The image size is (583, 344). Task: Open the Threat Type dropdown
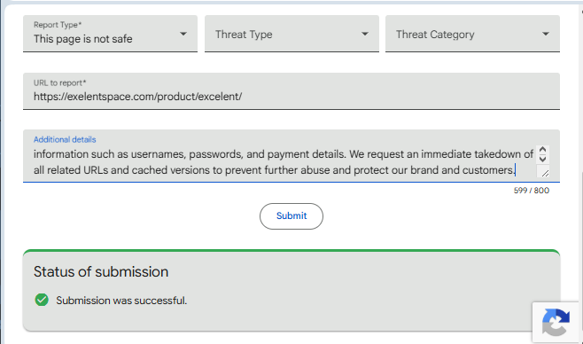291,34
